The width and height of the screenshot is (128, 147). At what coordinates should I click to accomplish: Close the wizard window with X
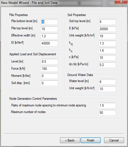pyautogui.click(x=121, y=2)
